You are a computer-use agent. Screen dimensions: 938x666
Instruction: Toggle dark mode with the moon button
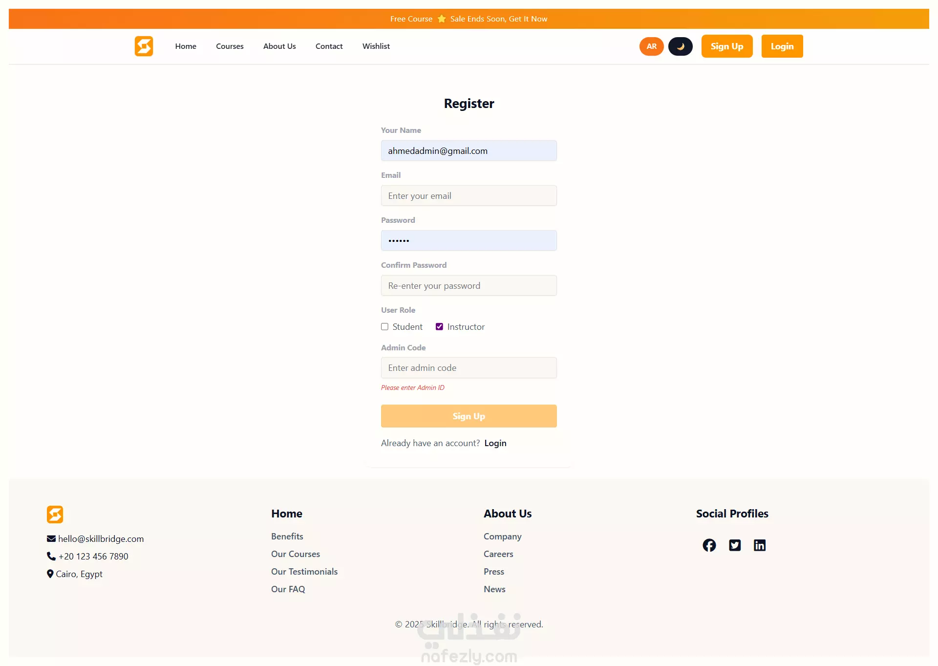point(680,46)
